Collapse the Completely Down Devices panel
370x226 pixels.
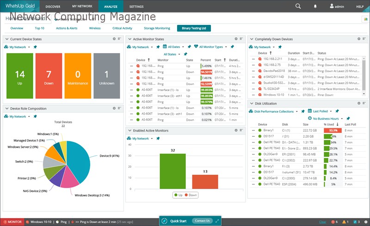(x=252, y=39)
